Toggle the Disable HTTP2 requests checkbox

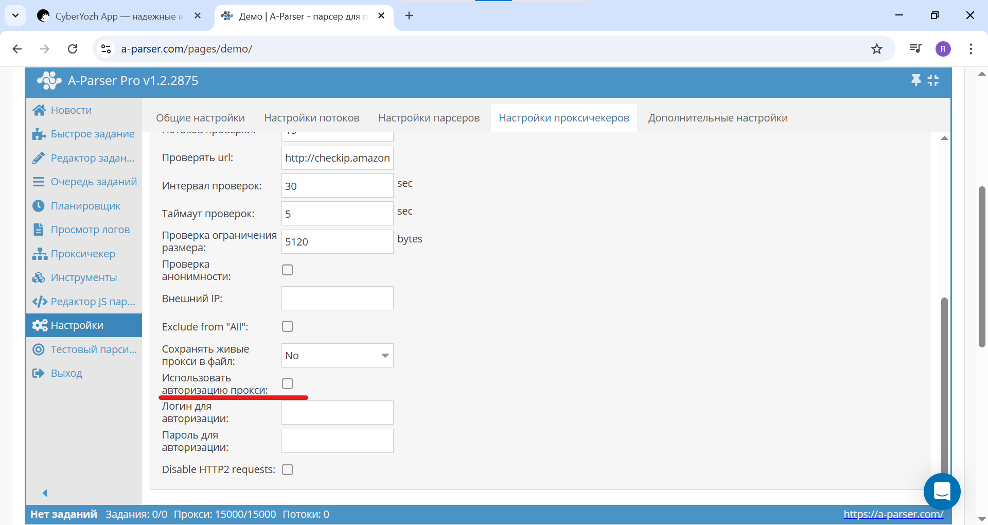[288, 469]
